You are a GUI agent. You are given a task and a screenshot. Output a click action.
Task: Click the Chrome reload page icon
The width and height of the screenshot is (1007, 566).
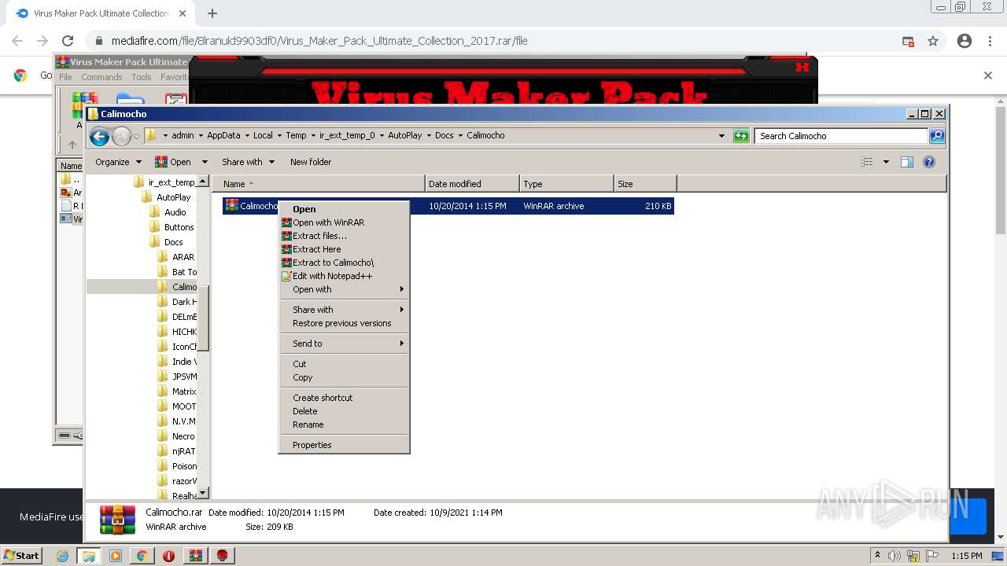coord(68,41)
